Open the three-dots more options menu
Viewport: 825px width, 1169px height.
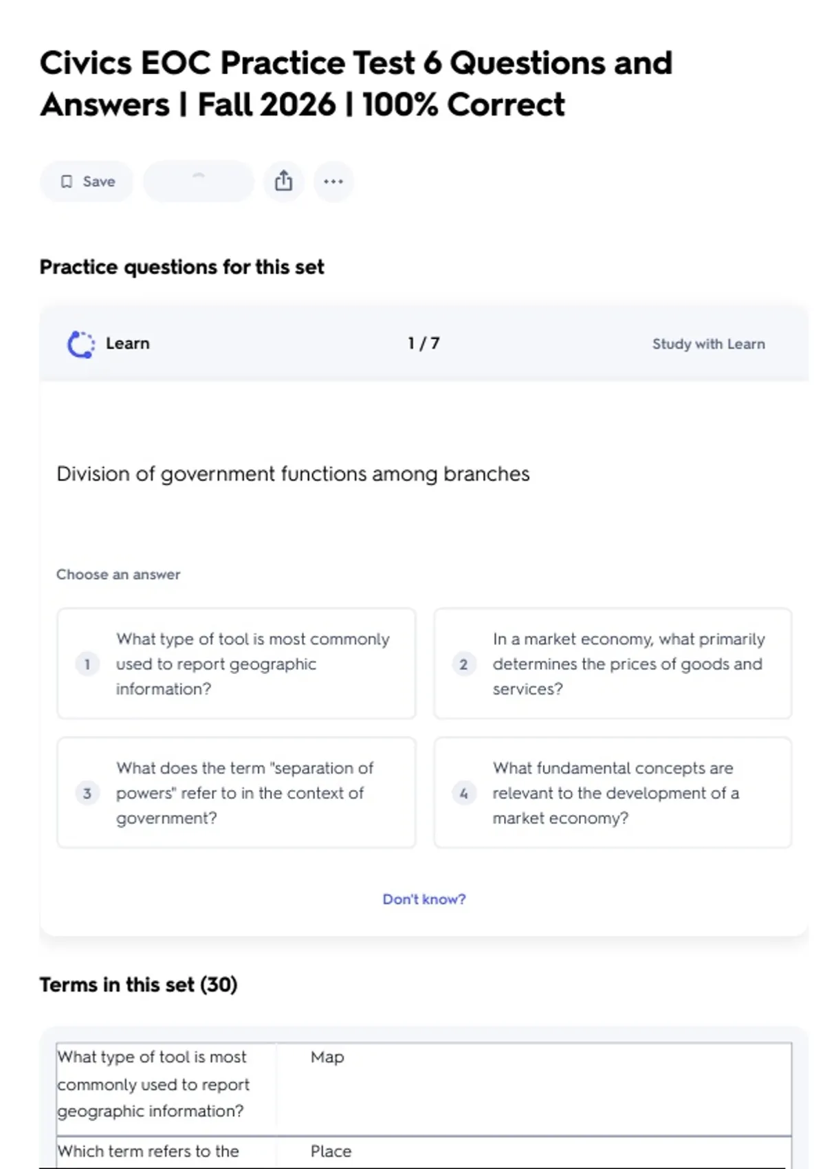pyautogui.click(x=333, y=182)
